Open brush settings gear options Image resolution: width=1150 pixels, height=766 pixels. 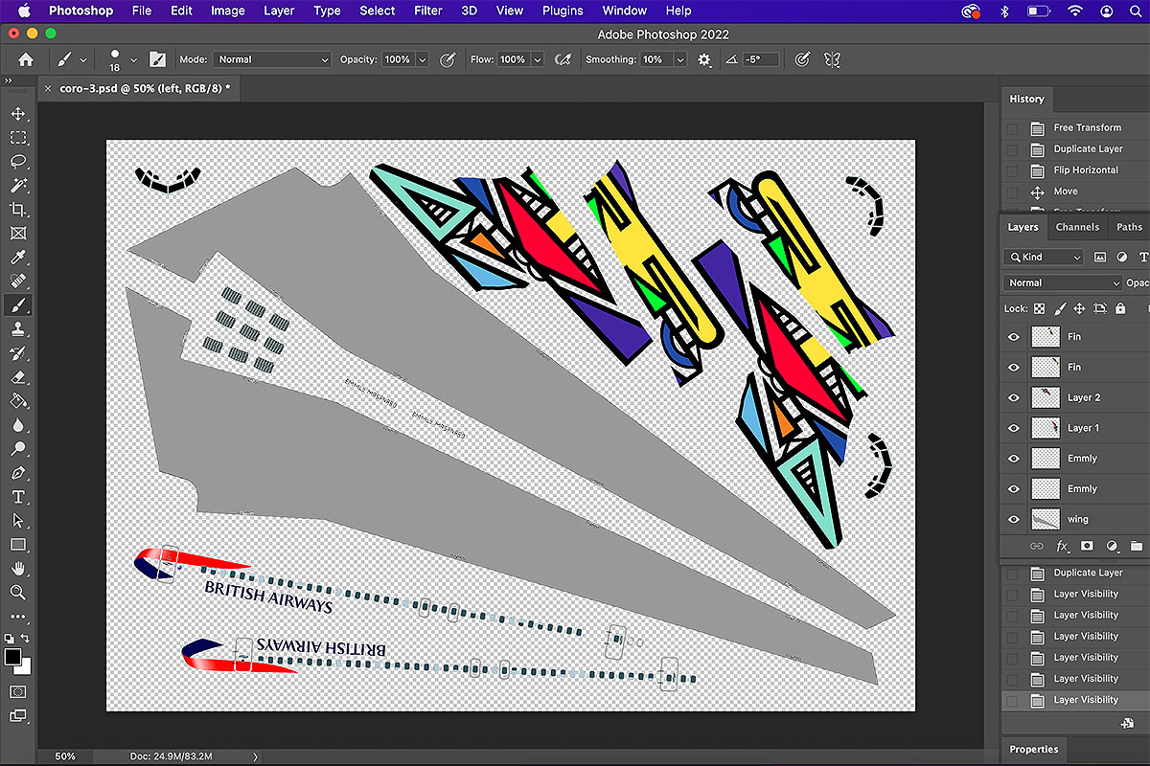704,59
